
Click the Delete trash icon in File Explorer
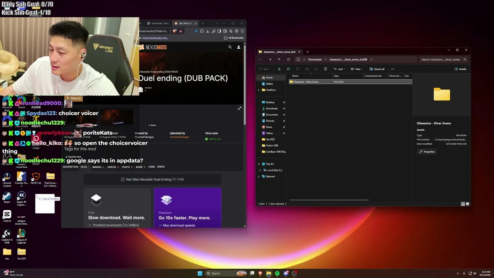(325, 69)
